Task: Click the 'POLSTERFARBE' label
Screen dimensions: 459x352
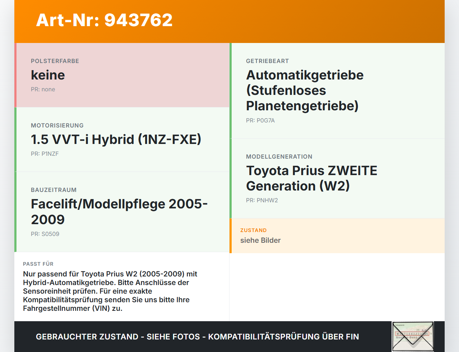Action: click(55, 61)
